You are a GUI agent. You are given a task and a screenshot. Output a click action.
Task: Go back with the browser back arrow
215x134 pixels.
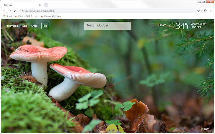4,11
